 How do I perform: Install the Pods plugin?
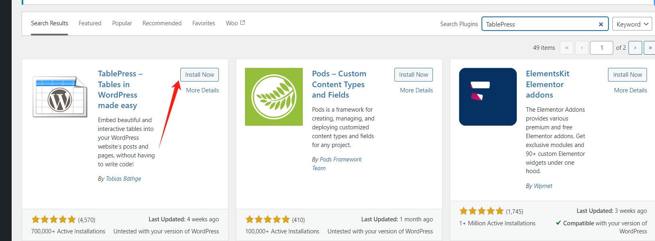click(x=413, y=74)
